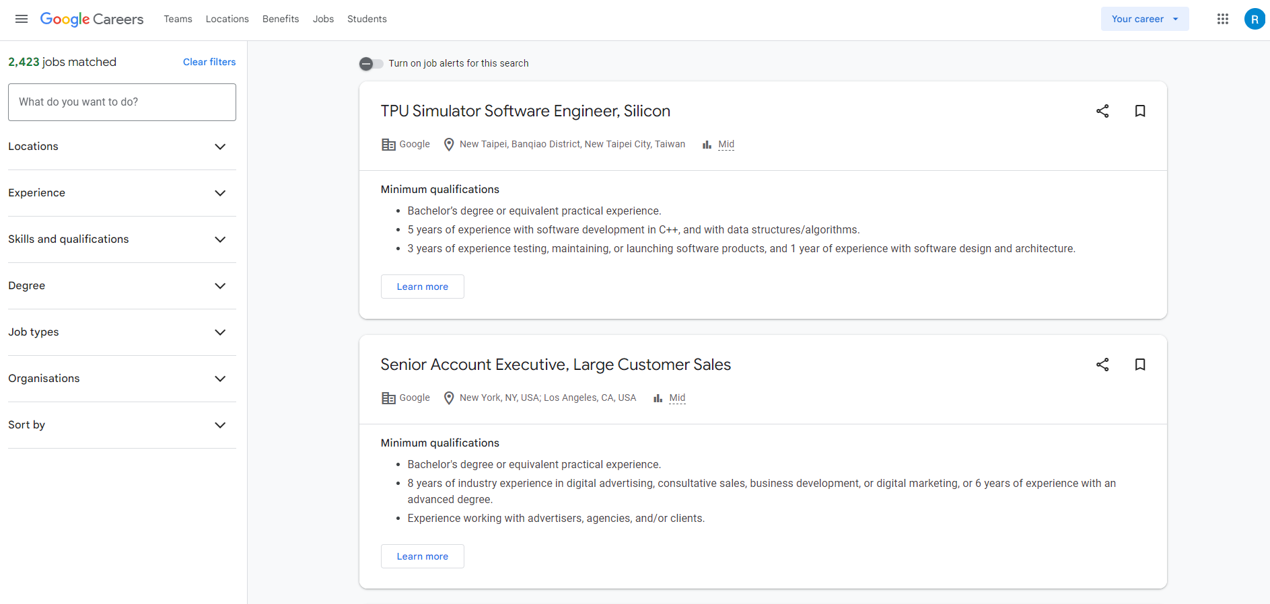Viewport: 1270px width, 604px height.
Task: Turn on job alerts toggle
Action: click(x=371, y=64)
